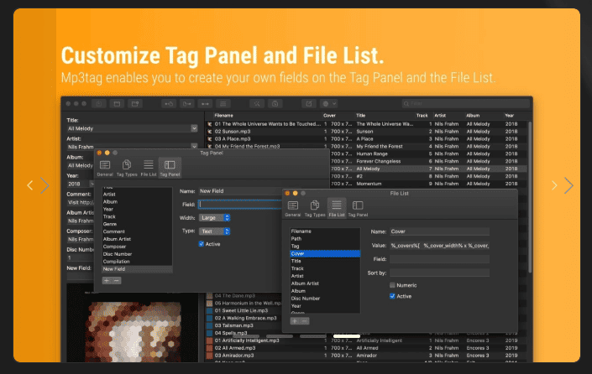Open the Actions list toolbar icon

point(223,104)
